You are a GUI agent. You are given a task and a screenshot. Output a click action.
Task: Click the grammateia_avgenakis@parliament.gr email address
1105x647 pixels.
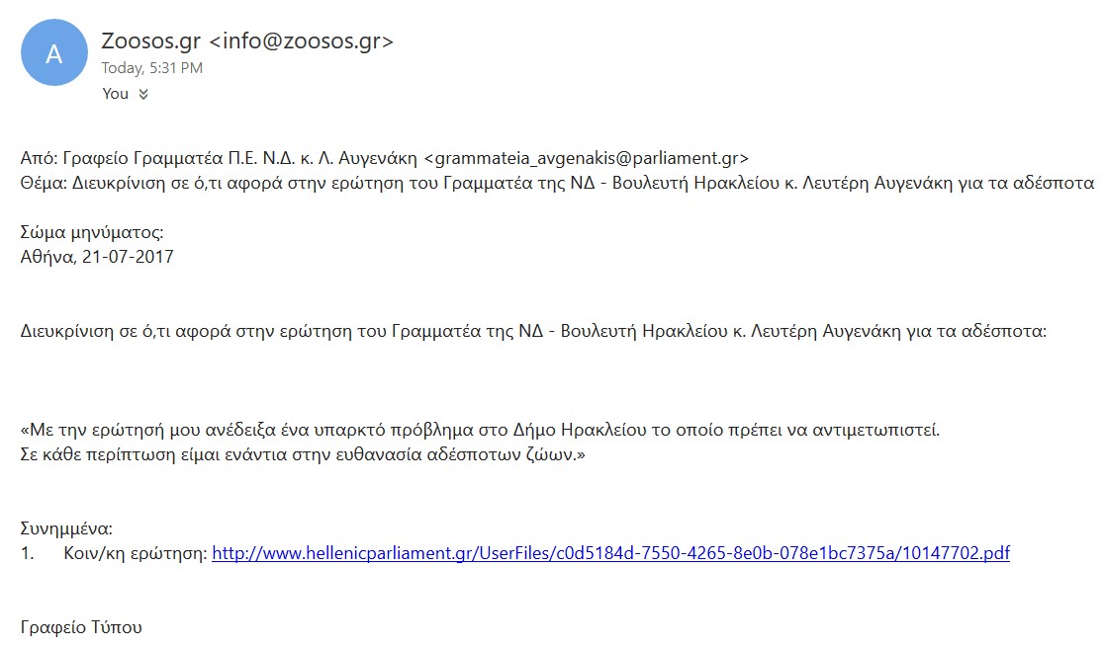pos(587,158)
